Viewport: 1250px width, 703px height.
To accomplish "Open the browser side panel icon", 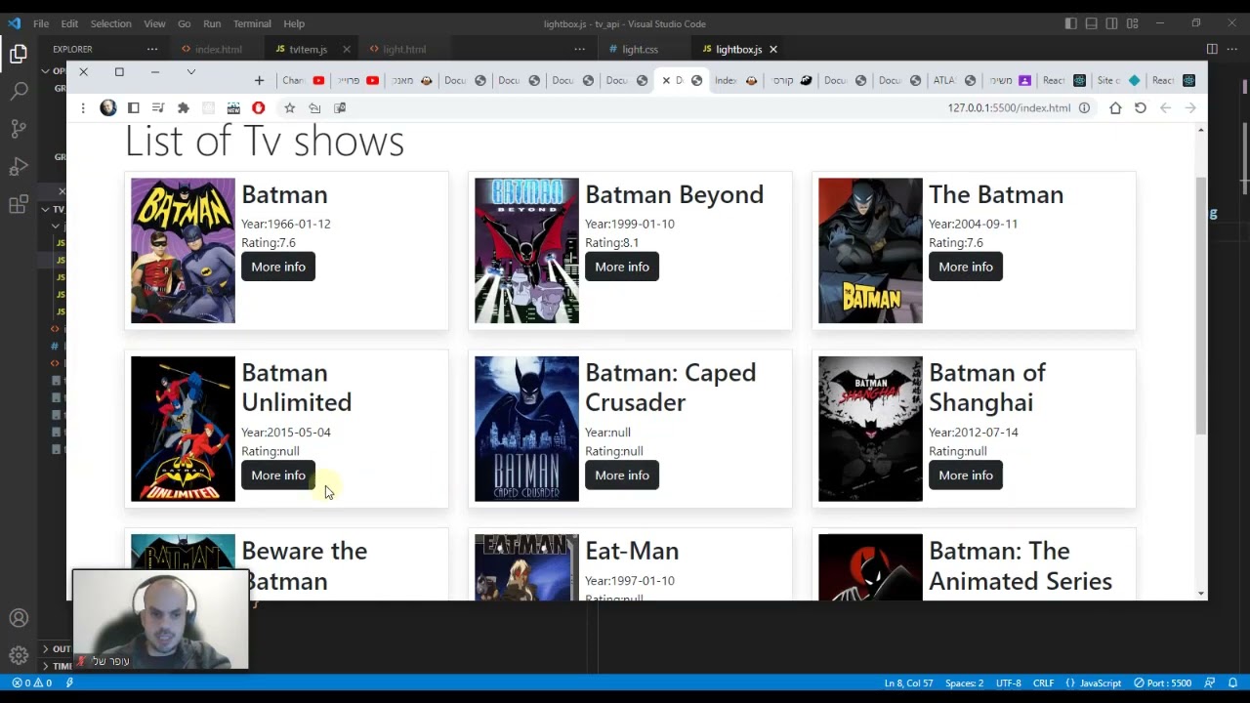I will click(134, 108).
